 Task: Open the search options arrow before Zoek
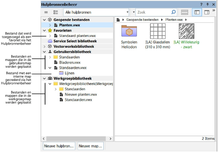pyautogui.click(x=134, y=12)
